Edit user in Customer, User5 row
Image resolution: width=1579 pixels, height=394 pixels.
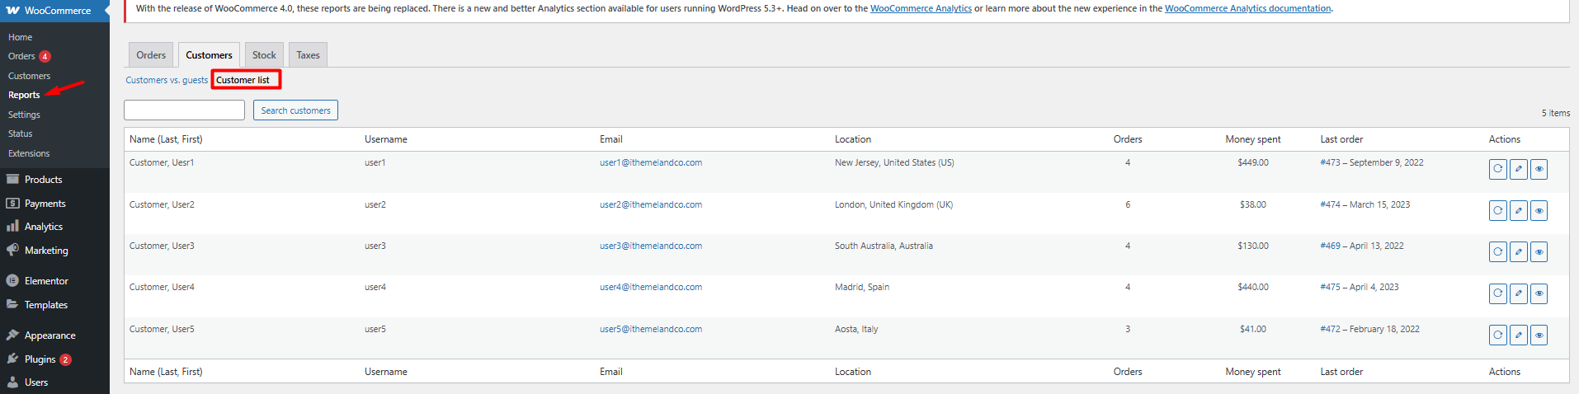[x=1519, y=335]
